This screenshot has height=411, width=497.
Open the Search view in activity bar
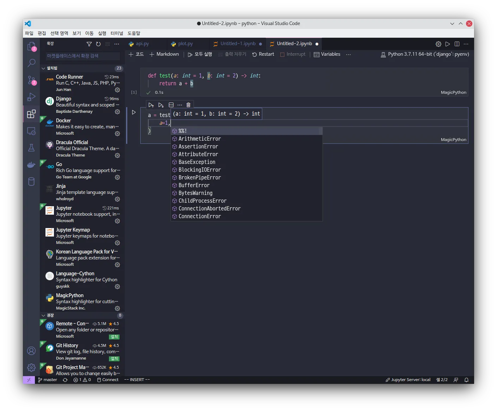31,63
